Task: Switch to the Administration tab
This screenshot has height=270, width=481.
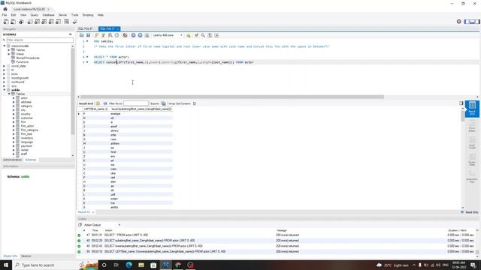Action: (12, 160)
